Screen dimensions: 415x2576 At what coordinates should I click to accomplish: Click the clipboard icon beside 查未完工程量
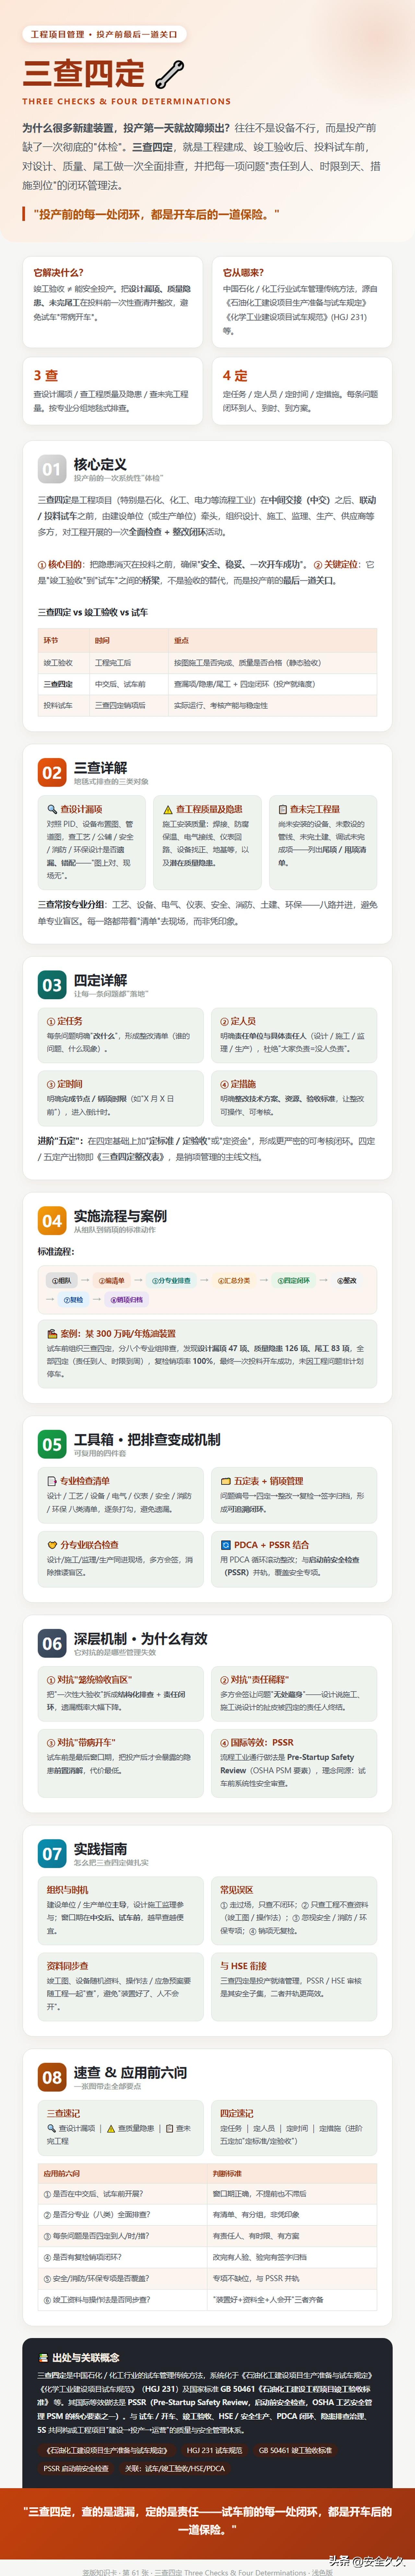click(283, 809)
